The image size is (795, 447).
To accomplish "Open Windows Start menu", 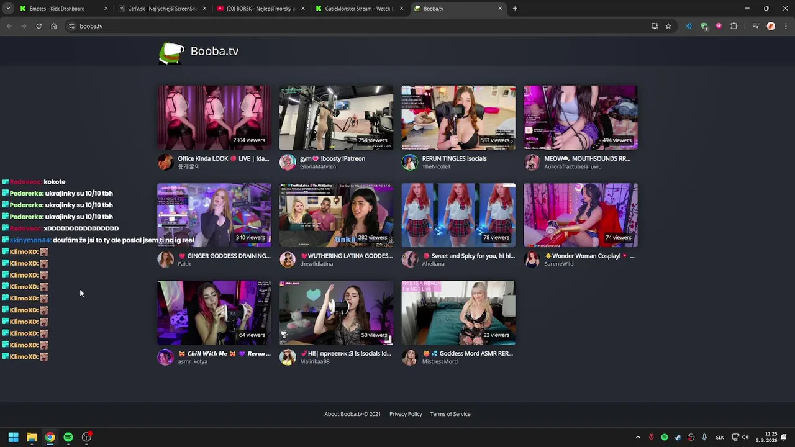I will [x=13, y=437].
